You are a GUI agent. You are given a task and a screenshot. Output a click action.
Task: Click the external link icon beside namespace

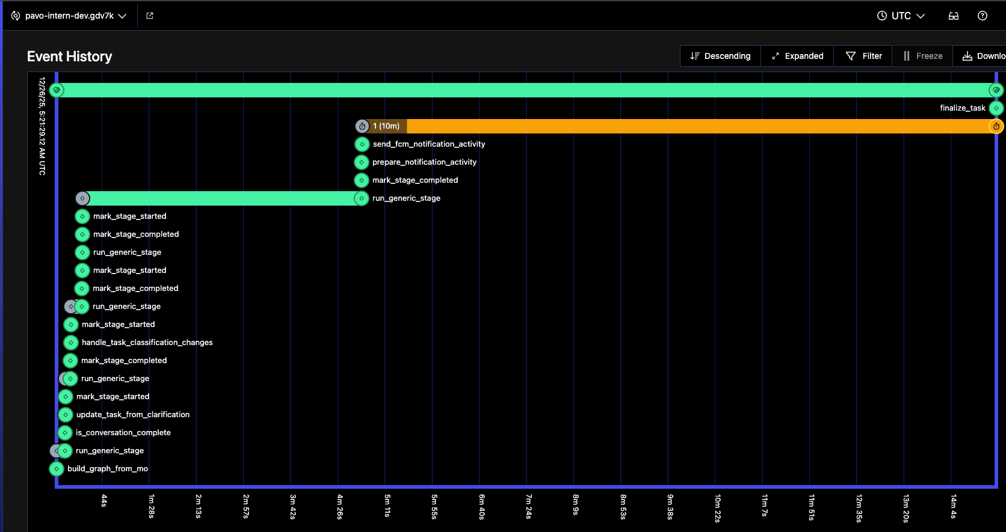point(150,16)
